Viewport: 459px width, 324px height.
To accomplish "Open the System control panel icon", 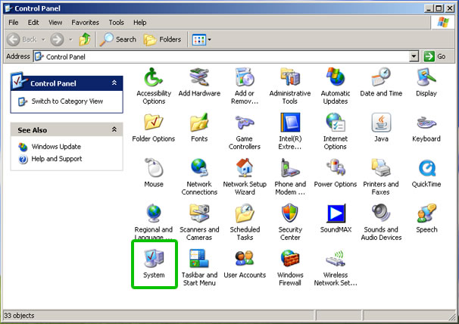I will point(154,263).
